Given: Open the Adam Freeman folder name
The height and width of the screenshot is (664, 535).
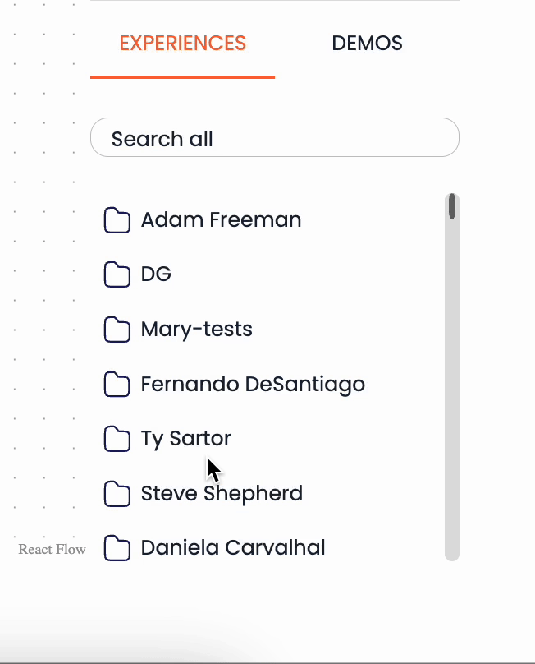Looking at the screenshot, I should [222, 219].
